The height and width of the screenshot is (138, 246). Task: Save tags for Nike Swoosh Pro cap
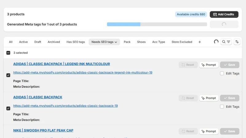click(x=229, y=131)
